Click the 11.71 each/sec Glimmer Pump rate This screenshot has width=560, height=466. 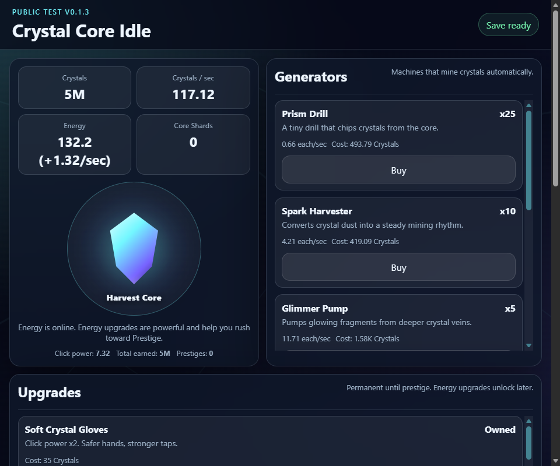[x=306, y=338]
